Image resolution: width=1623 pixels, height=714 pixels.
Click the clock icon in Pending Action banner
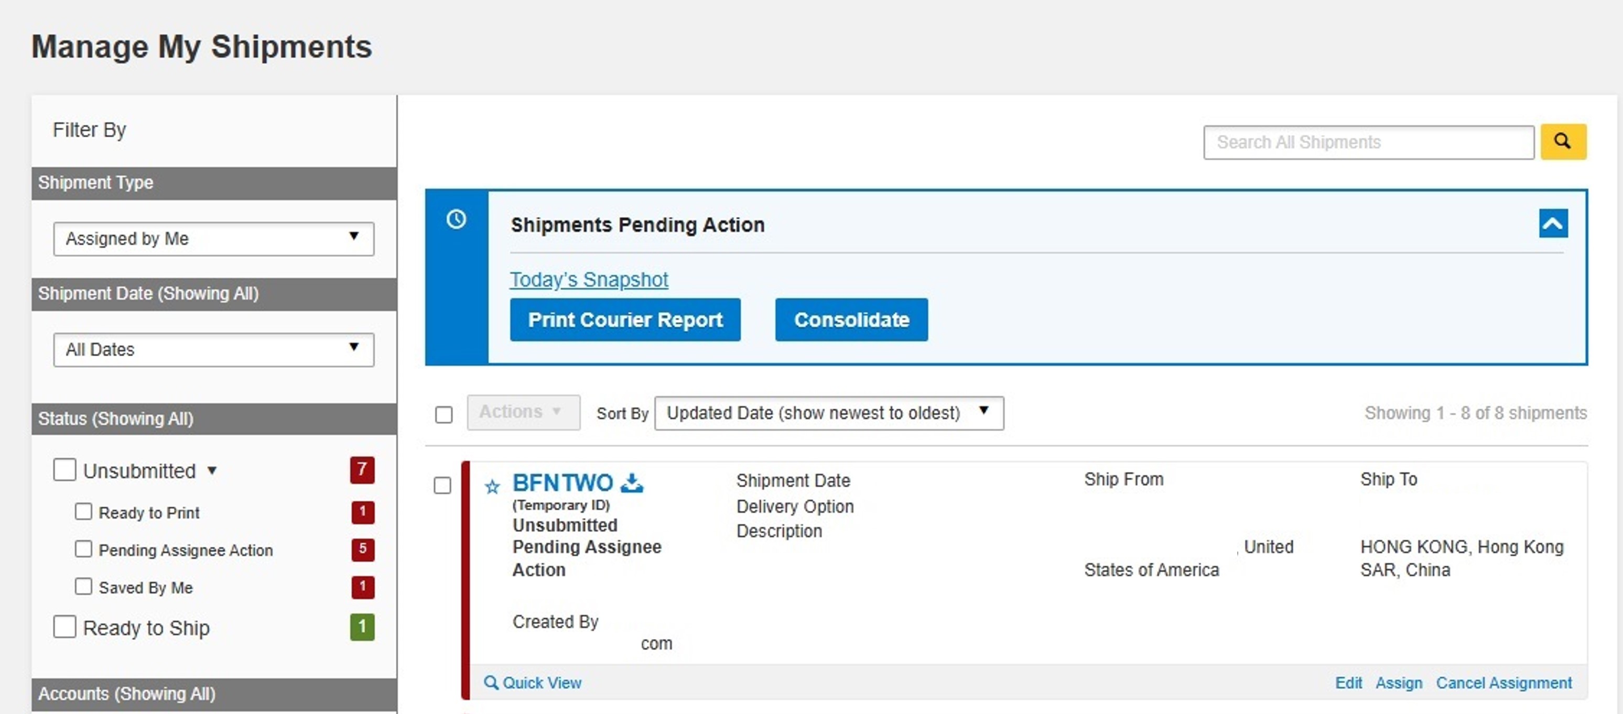[x=456, y=219]
